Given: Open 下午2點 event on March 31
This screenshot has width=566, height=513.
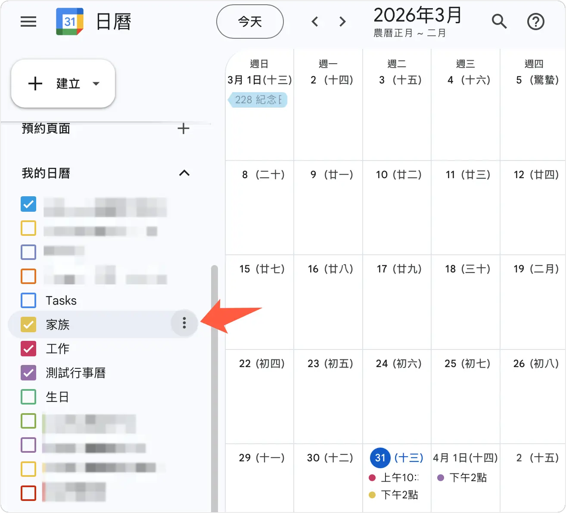Looking at the screenshot, I should 394,495.
